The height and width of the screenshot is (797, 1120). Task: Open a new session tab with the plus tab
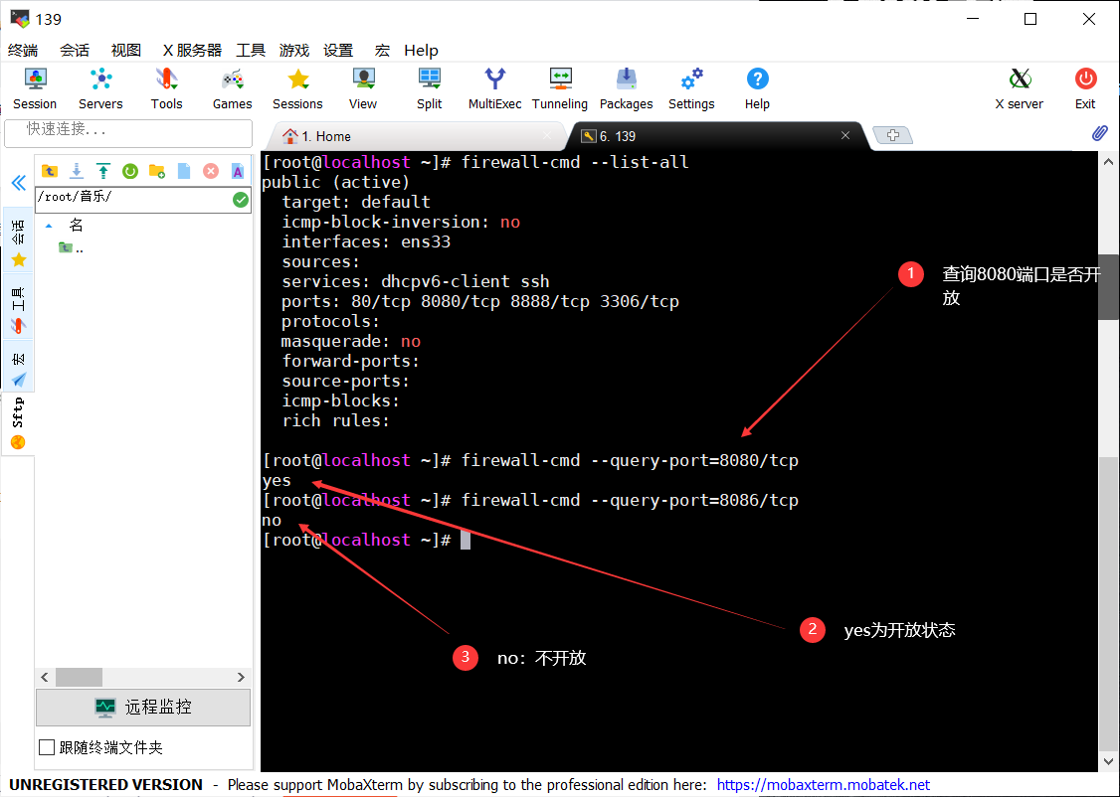point(892,136)
